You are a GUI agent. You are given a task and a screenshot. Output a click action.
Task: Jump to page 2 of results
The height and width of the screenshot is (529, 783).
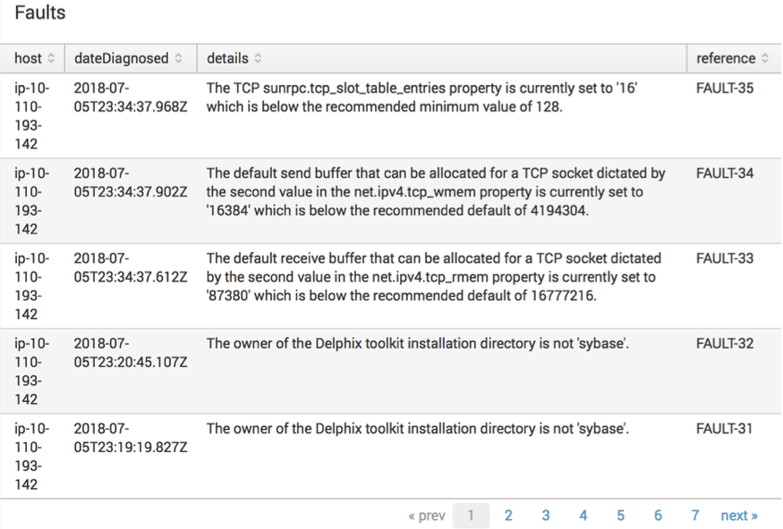[x=508, y=516]
